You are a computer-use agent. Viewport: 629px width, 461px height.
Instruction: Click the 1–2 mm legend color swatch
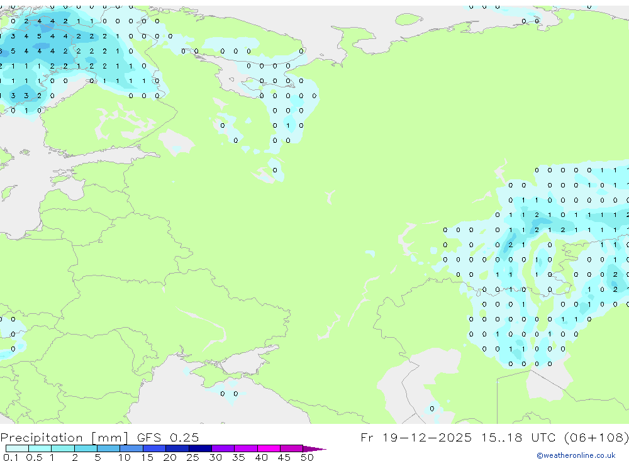point(63,448)
